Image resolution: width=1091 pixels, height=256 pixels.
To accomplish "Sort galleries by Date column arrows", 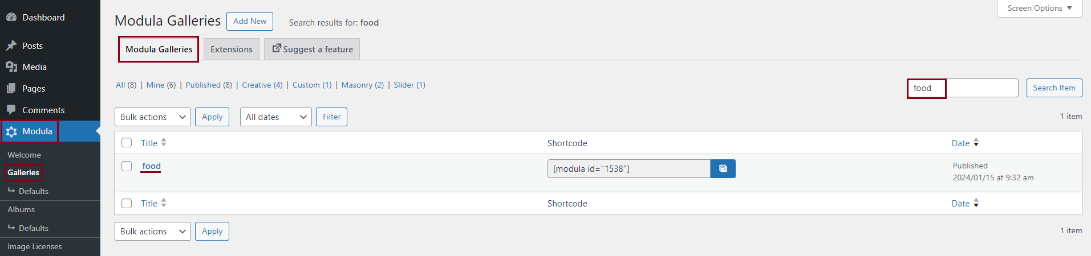I will [976, 143].
